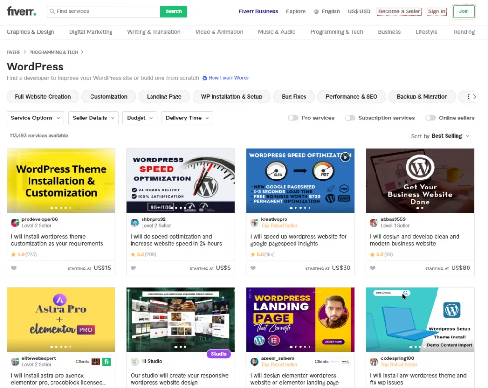This screenshot has height=388, width=488.
Task: Open the Digital Marketing category menu
Action: 91,32
